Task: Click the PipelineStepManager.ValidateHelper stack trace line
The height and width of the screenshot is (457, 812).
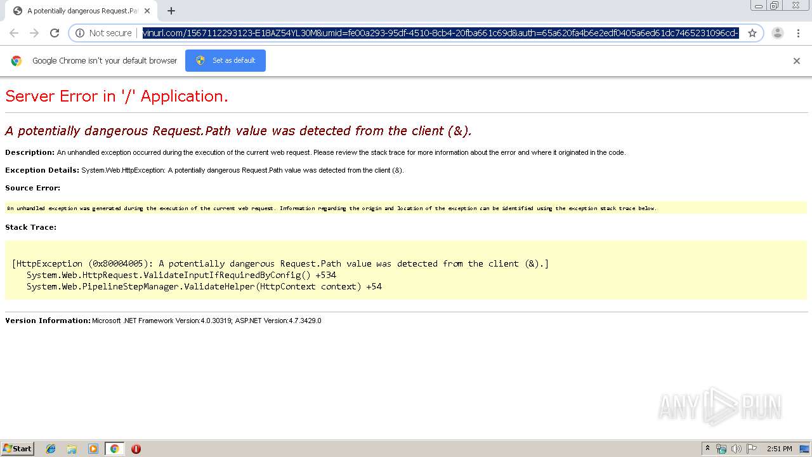Action: pos(204,286)
